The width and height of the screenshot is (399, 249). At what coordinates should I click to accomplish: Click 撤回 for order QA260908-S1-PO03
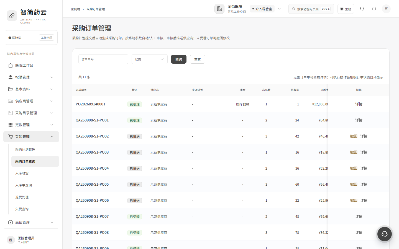(x=354, y=152)
